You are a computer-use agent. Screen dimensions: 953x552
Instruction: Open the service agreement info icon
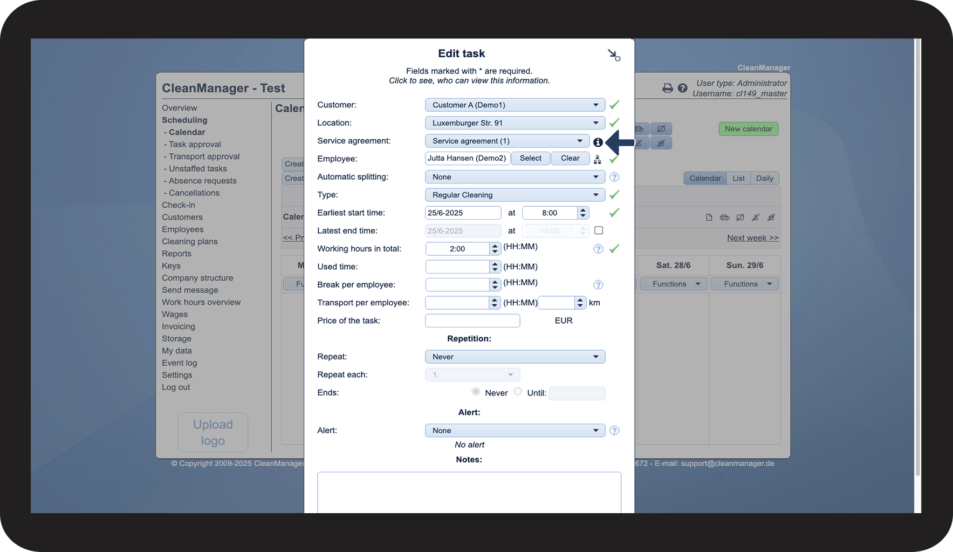click(x=598, y=142)
